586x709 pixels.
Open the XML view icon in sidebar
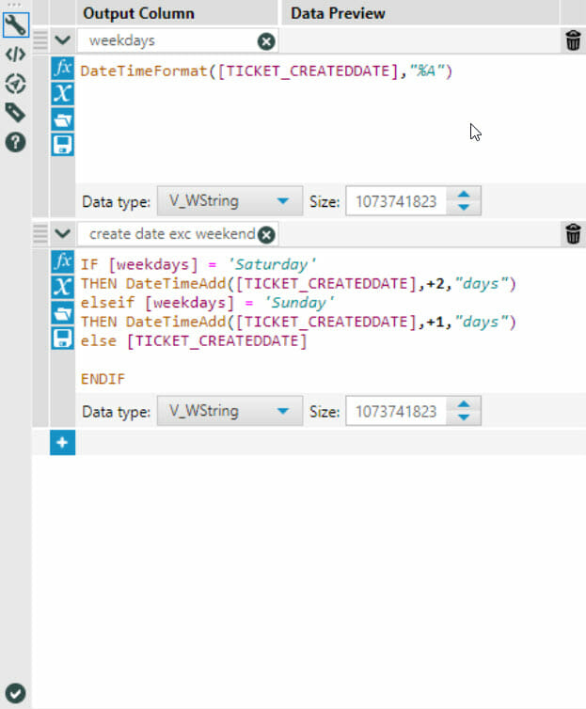[15, 54]
